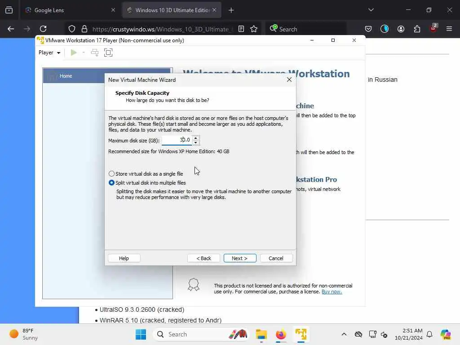Open the Extensions puzzle icon

(417, 29)
